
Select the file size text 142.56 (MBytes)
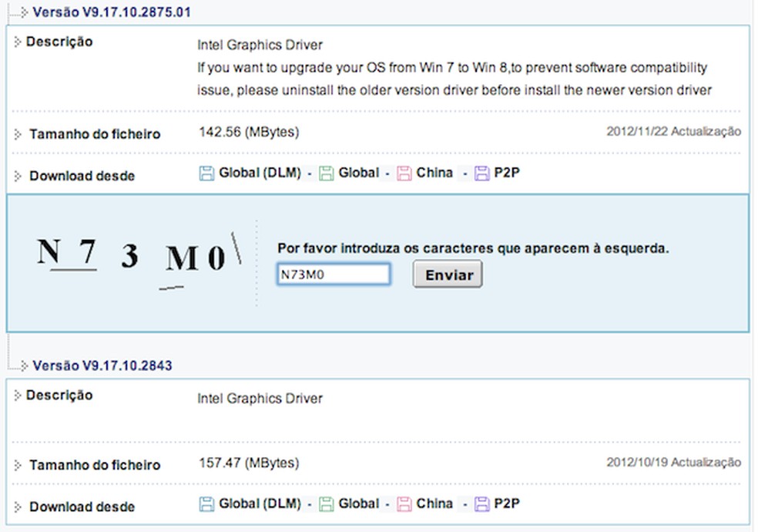(x=249, y=132)
